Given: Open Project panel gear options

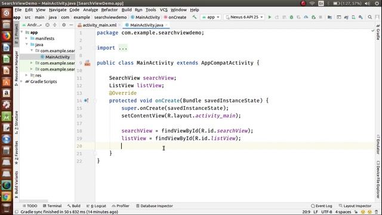Looking at the screenshot, I should [64, 25].
